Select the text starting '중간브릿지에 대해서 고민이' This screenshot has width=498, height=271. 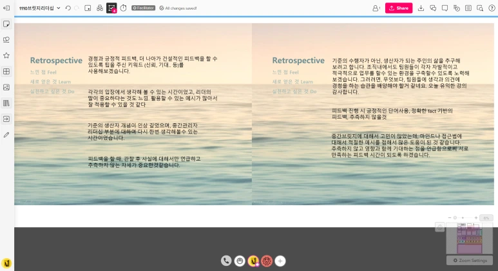[400, 145]
